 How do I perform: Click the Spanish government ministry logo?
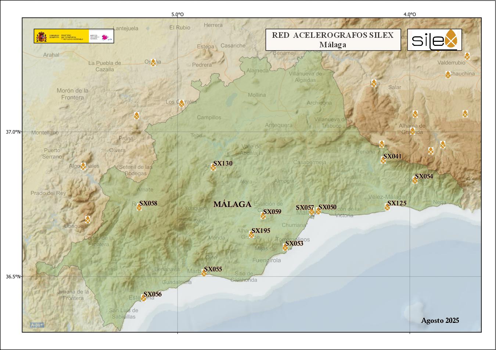pyautogui.click(x=74, y=36)
